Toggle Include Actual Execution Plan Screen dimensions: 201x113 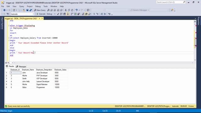(x=72, y=14)
